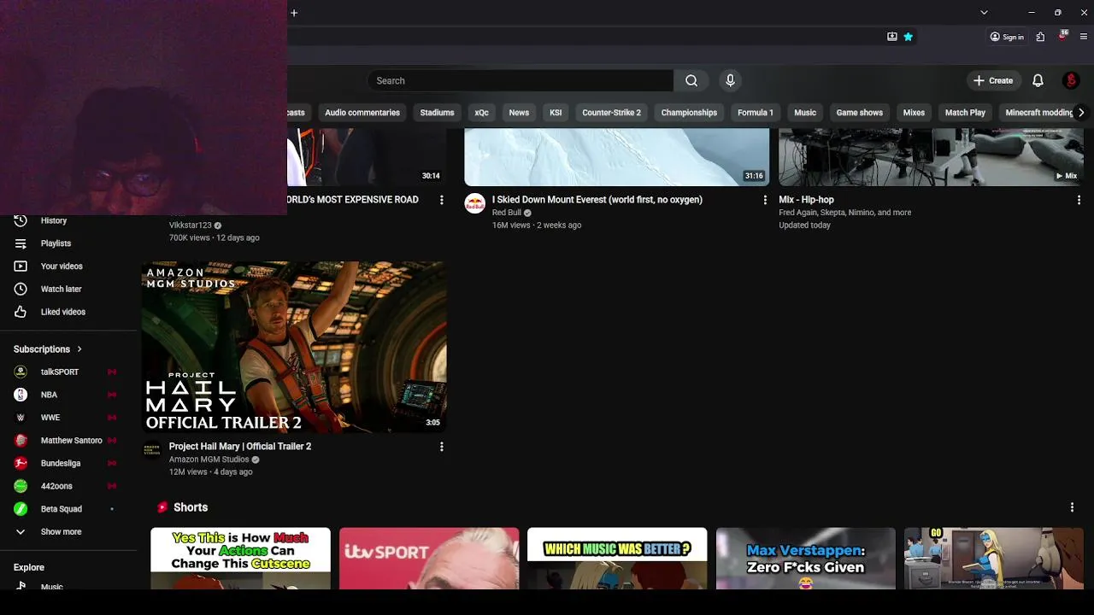Open the browser tab list dropdown
This screenshot has height=615, width=1094.
[x=984, y=13]
